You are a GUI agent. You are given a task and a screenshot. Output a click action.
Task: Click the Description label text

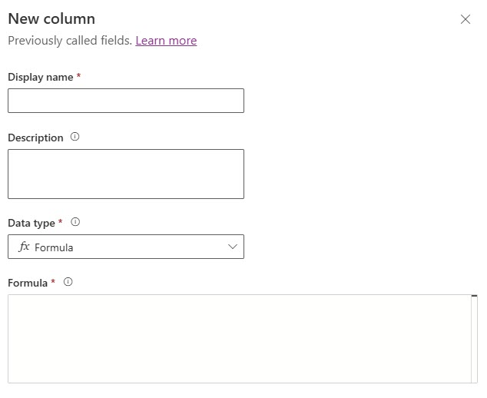pos(35,138)
